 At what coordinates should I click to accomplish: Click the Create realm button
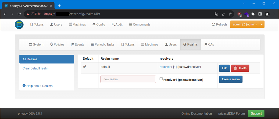[231, 79]
